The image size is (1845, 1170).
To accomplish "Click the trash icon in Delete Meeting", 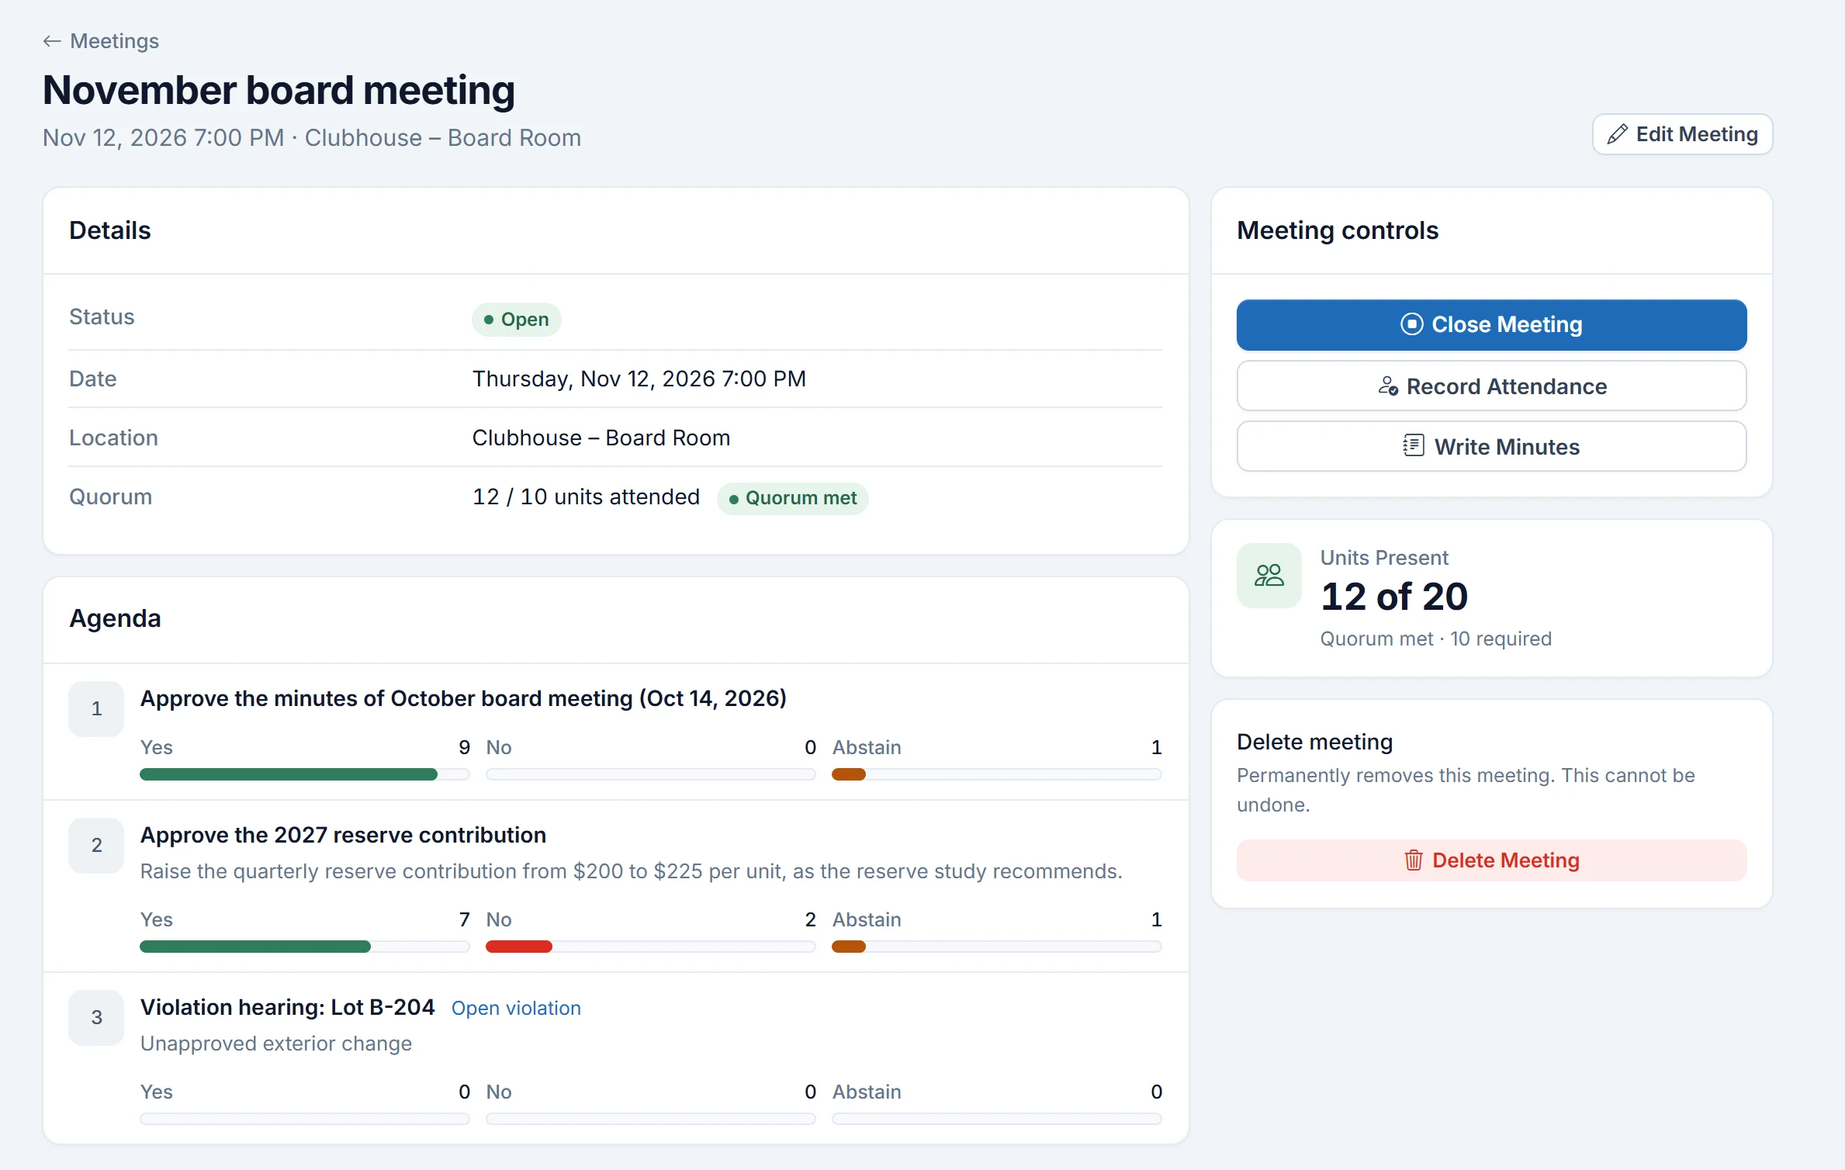I will coord(1414,860).
